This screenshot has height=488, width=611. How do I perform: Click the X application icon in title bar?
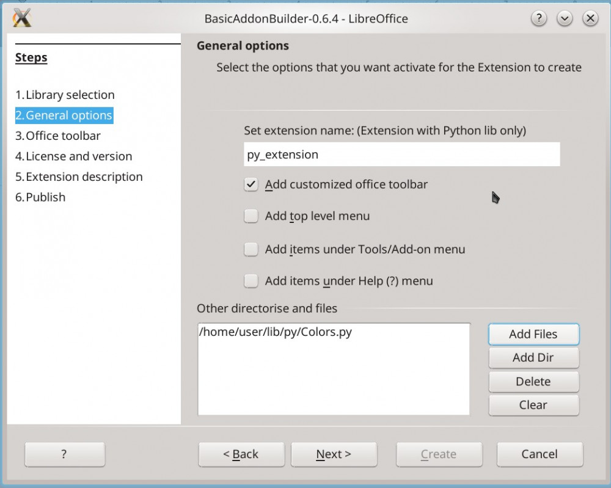[x=22, y=18]
